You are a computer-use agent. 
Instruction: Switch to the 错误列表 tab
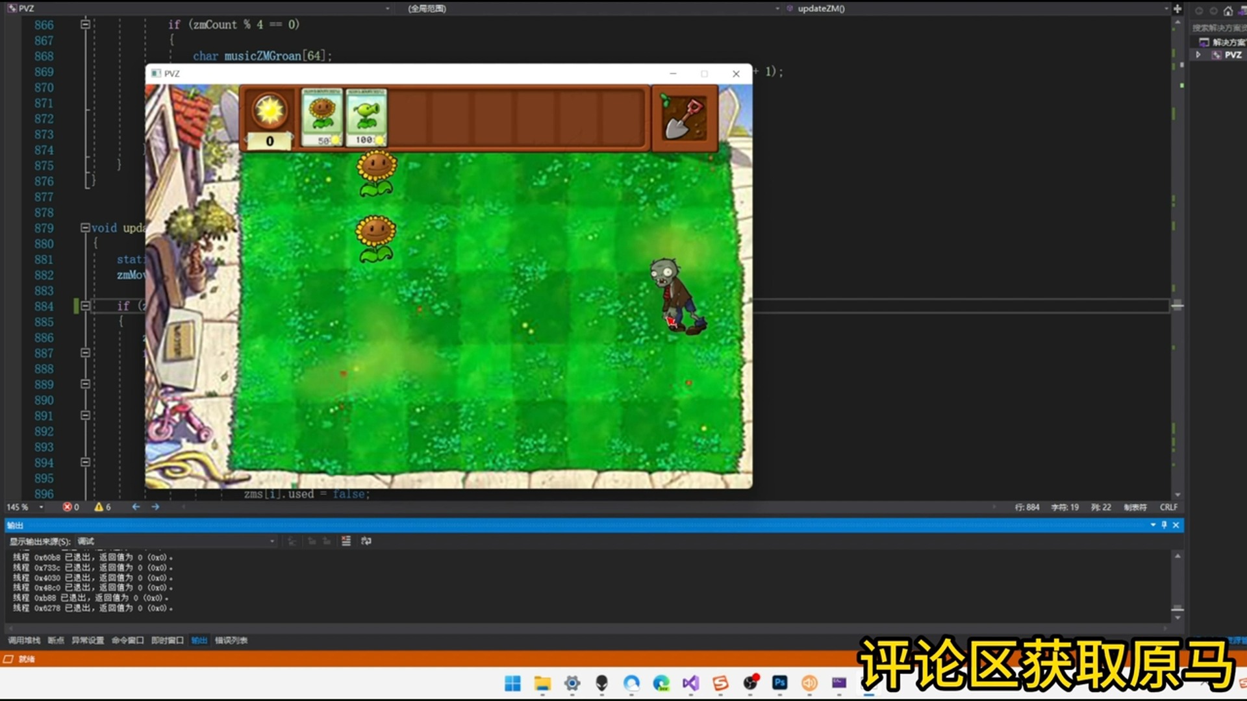pyautogui.click(x=231, y=641)
